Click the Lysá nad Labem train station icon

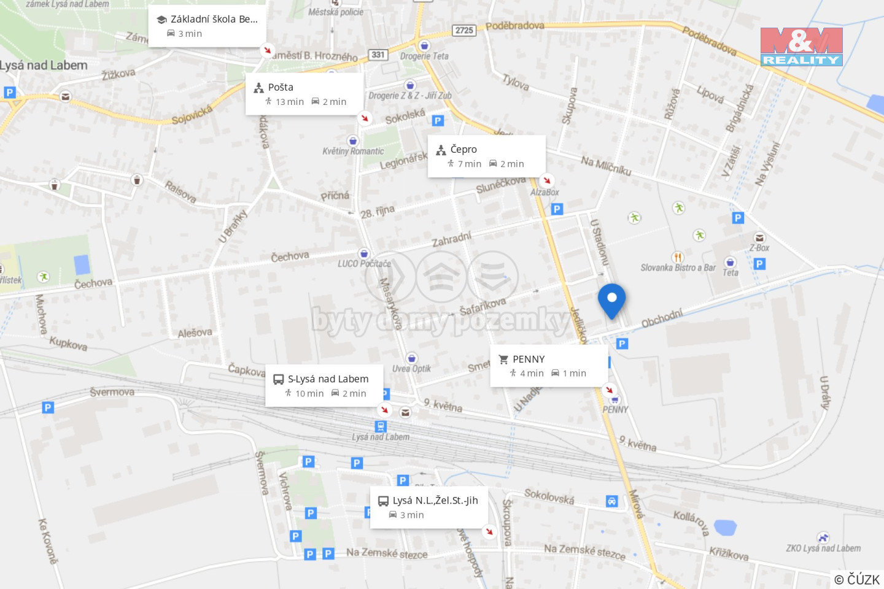pos(381,426)
